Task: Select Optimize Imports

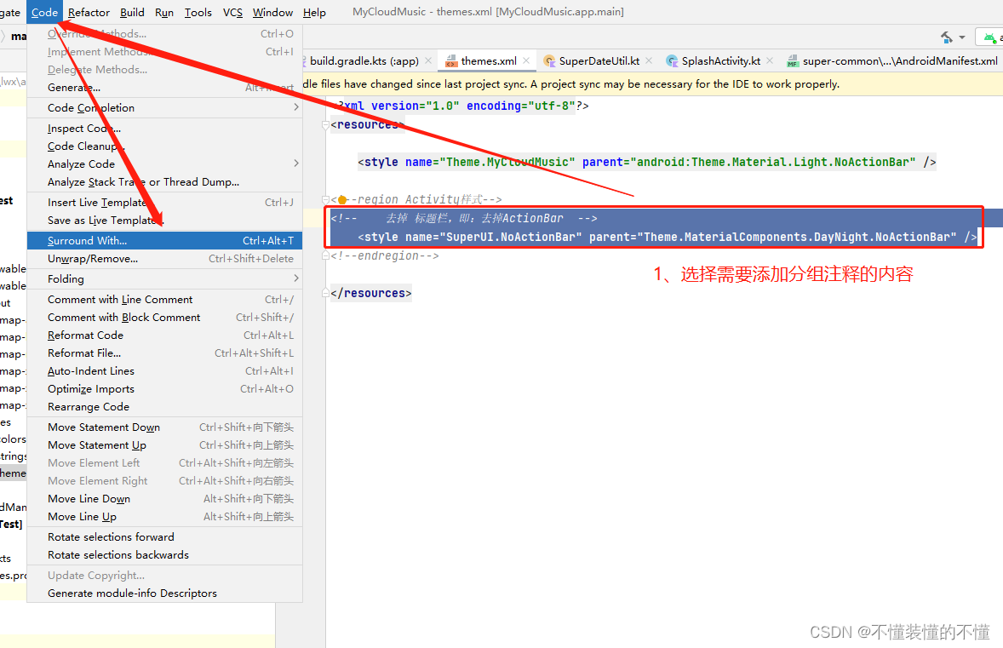Action: point(165,389)
